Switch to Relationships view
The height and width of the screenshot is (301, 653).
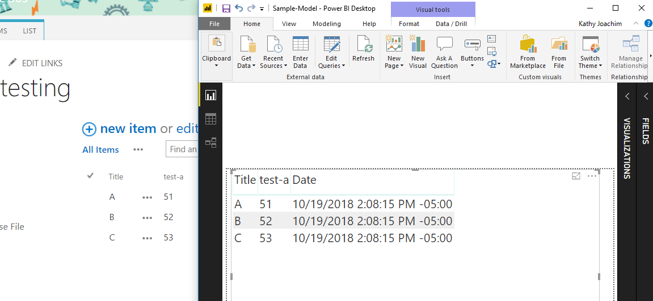[210, 143]
